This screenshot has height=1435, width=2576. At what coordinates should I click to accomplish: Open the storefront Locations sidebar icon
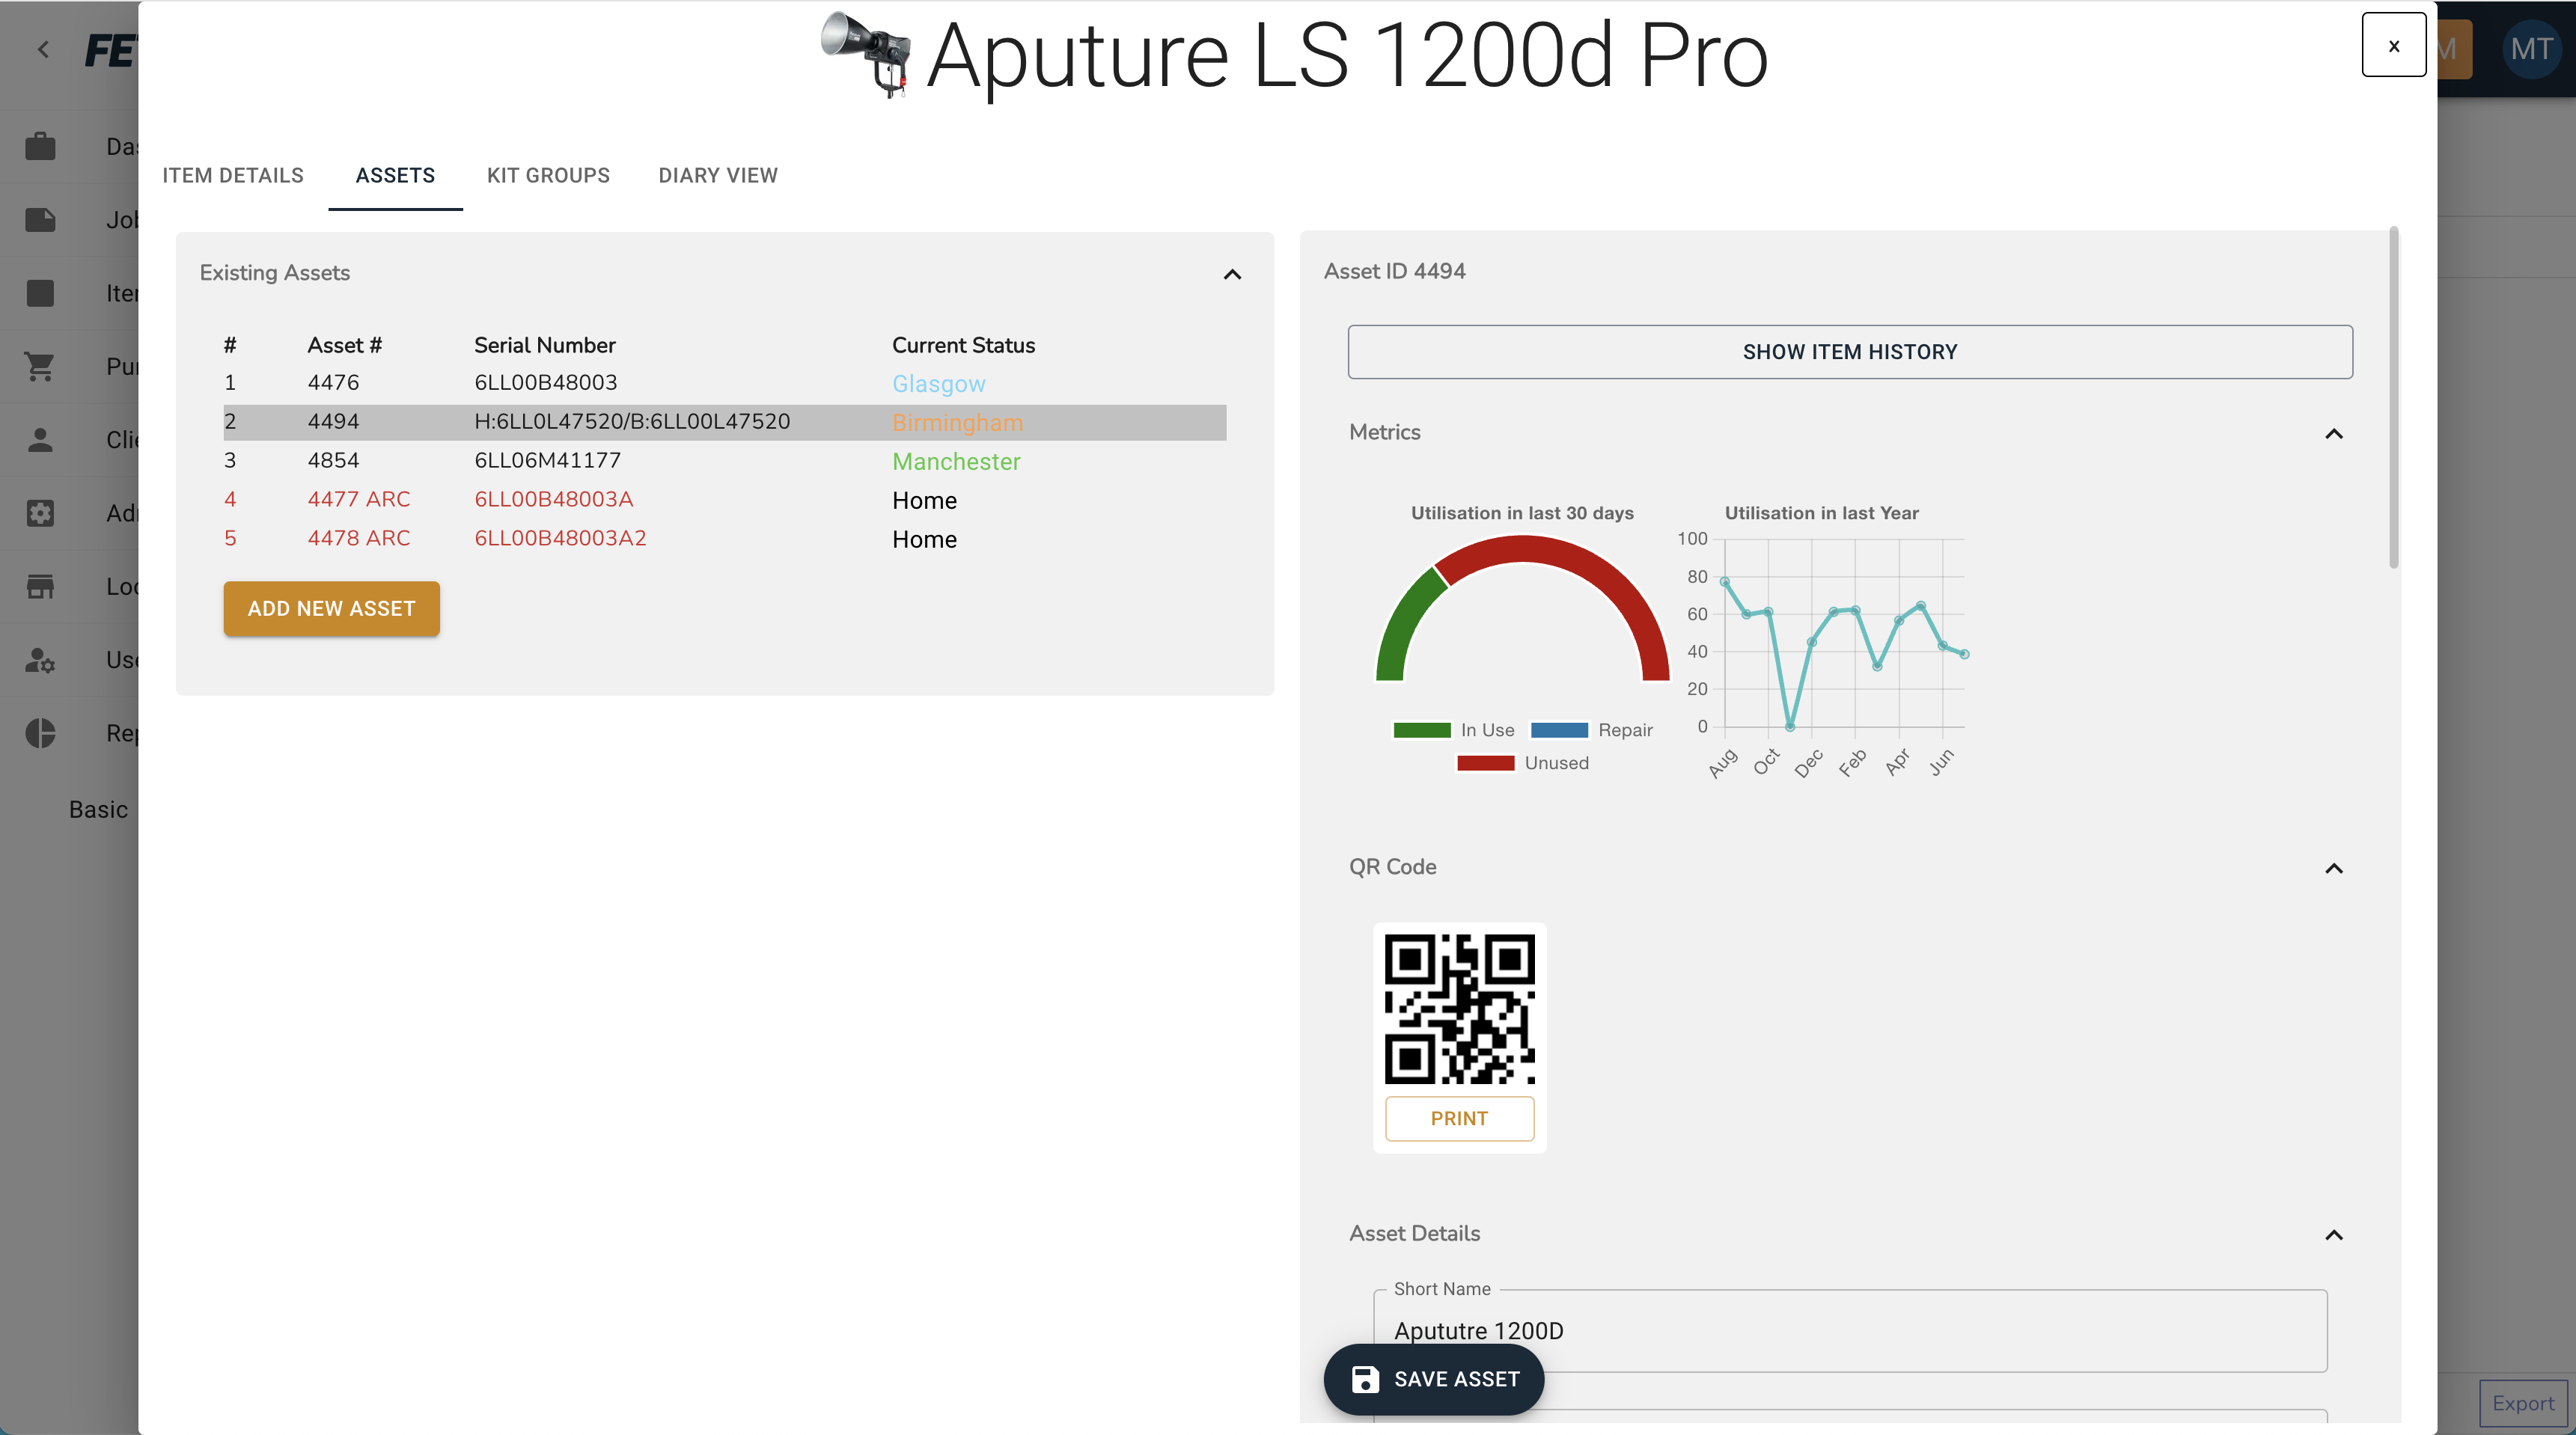[40, 586]
